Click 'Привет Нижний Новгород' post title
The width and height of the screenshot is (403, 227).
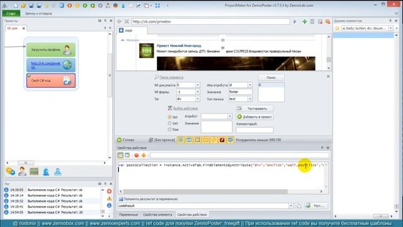pyautogui.click(x=179, y=45)
